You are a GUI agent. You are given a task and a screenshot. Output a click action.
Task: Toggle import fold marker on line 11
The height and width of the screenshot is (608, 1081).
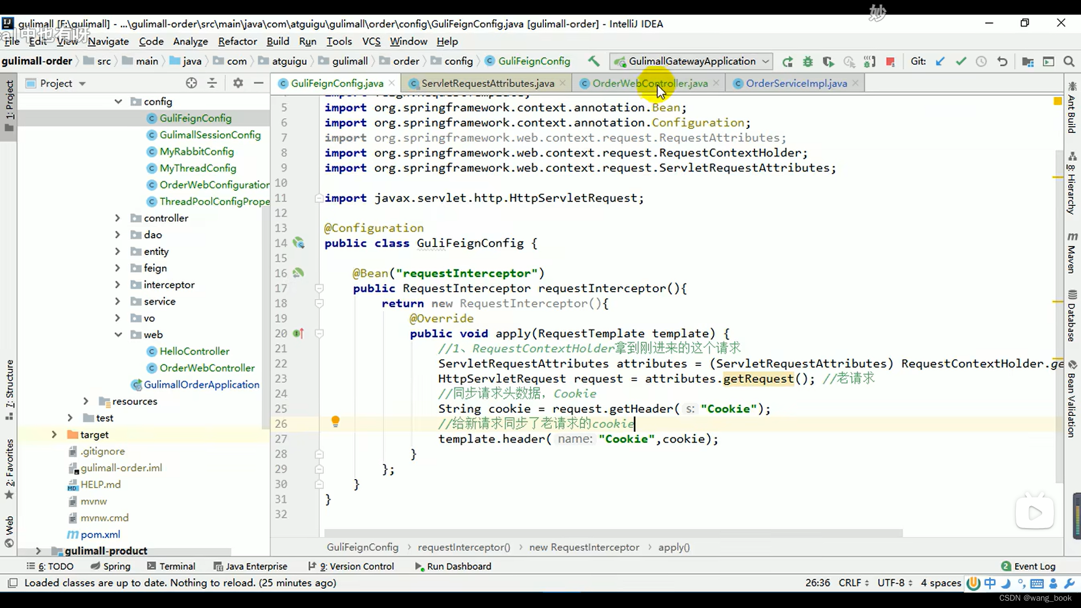319,198
